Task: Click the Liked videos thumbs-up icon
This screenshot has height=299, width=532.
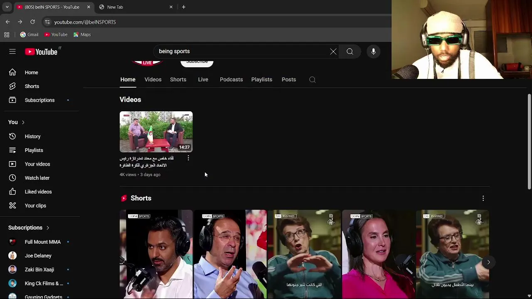Action: pyautogui.click(x=12, y=192)
